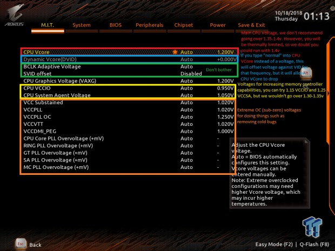Open the Power tab

click(218, 25)
